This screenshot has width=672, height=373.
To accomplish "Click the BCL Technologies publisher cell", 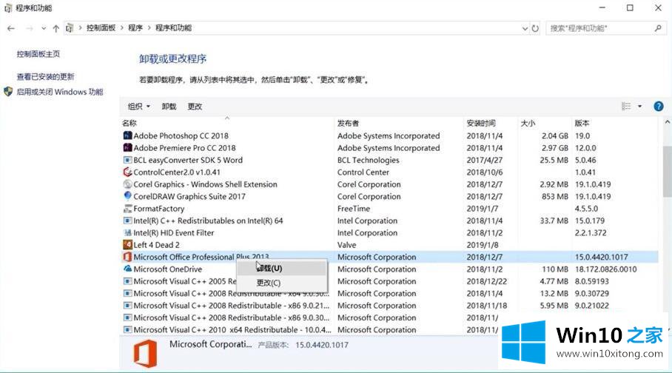I will 368,160.
